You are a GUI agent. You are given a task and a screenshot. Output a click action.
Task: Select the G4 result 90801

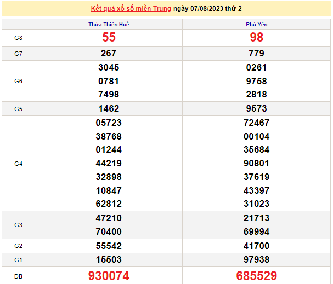pyautogui.click(x=256, y=164)
